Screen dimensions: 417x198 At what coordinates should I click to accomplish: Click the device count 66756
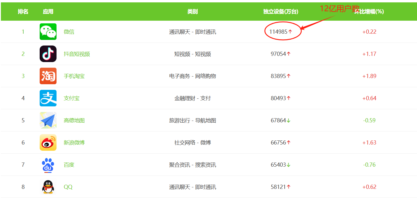tap(278, 142)
